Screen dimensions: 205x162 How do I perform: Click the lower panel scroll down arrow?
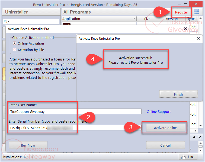click(x=200, y=151)
